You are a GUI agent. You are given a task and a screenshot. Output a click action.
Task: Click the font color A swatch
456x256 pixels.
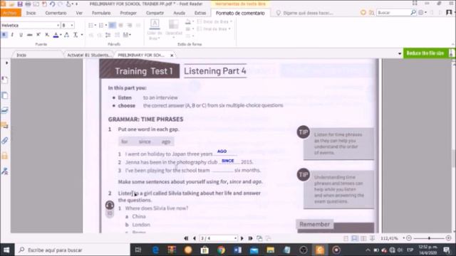coord(56,35)
